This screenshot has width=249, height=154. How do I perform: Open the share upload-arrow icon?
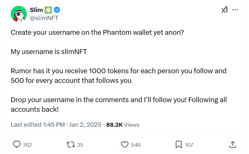233,145
